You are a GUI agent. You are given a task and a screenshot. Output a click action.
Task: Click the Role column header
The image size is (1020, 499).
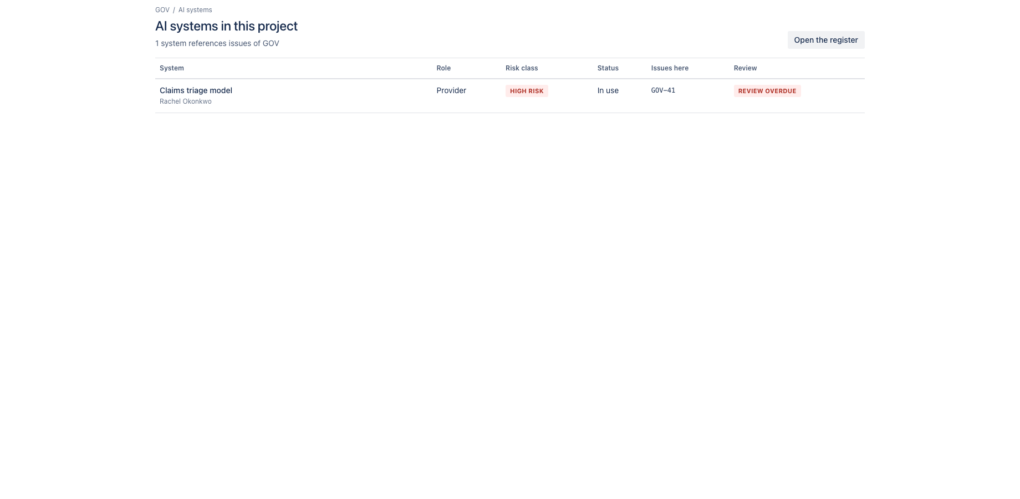click(443, 68)
